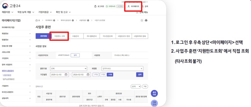The width and height of the screenshot is (251, 107).
Task: Expand 서비스이력 sidebar section
Action: pos(16,52)
